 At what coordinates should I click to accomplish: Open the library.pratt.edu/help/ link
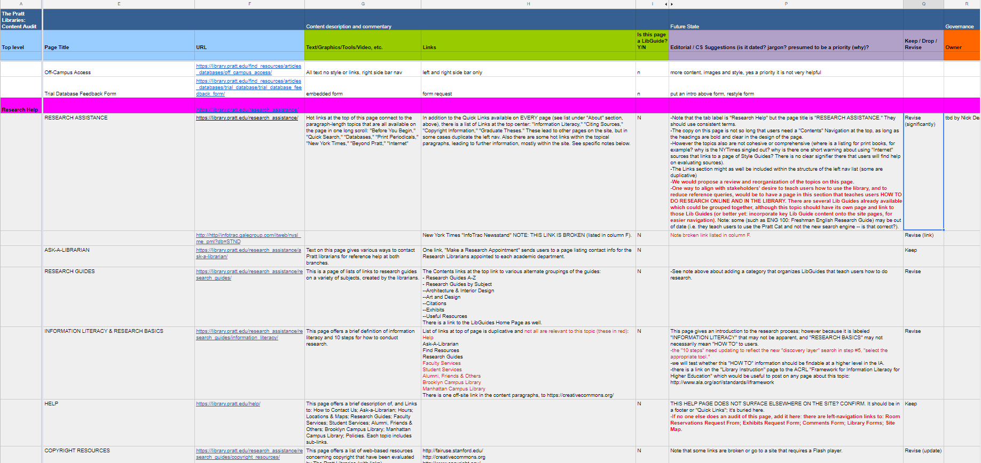[228, 404]
